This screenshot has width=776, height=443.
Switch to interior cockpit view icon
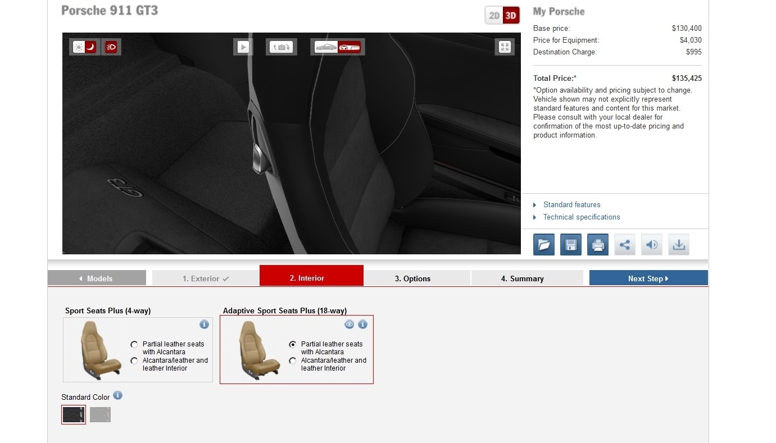pos(350,47)
